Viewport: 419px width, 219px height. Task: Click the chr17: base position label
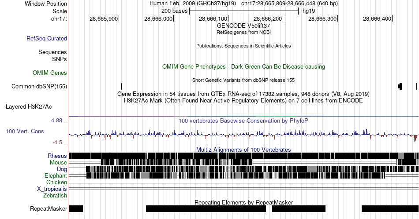coord(59,18)
